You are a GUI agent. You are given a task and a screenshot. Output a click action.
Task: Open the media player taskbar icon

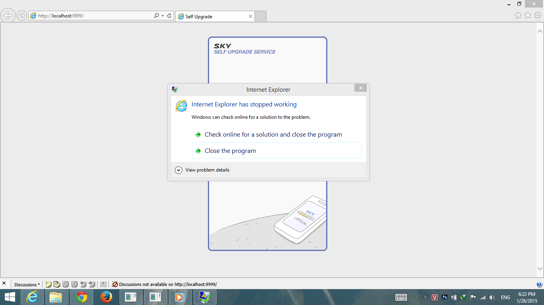pyautogui.click(x=180, y=297)
